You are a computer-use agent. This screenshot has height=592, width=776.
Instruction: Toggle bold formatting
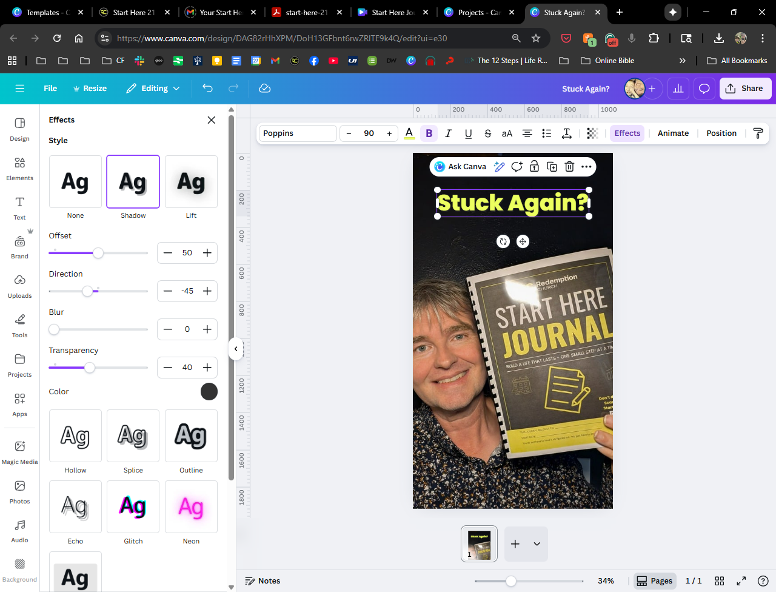coord(429,133)
